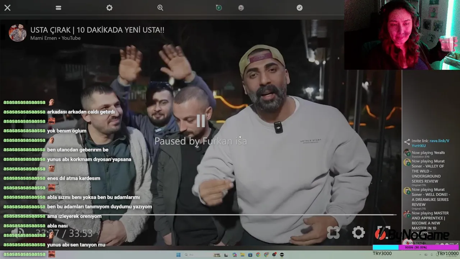Click chat message 'abla sızmı benı yoksa'

(93, 197)
